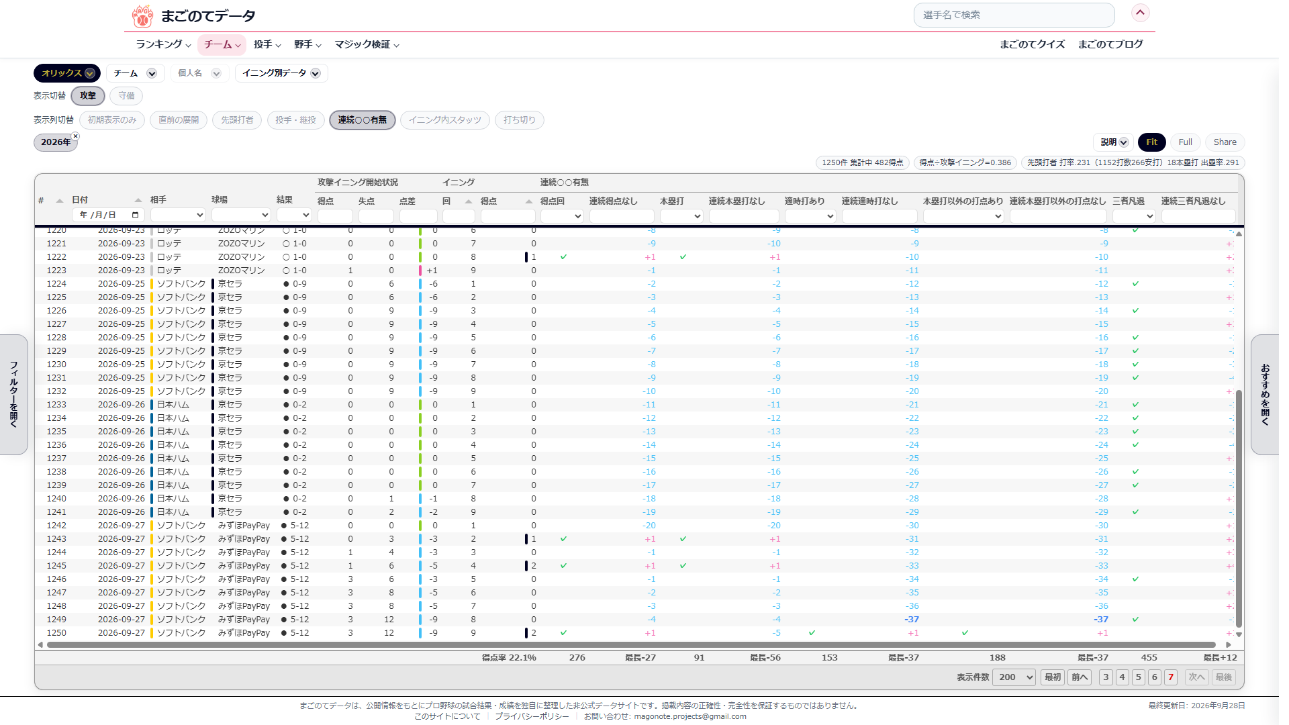Toggle 直前の展開 column set

coord(179,120)
